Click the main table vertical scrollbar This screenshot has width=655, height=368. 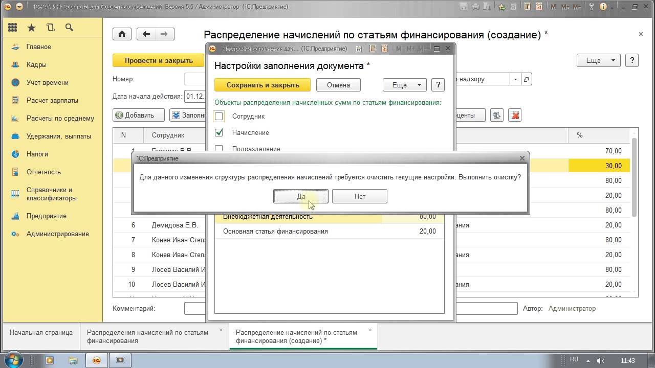tap(635, 176)
